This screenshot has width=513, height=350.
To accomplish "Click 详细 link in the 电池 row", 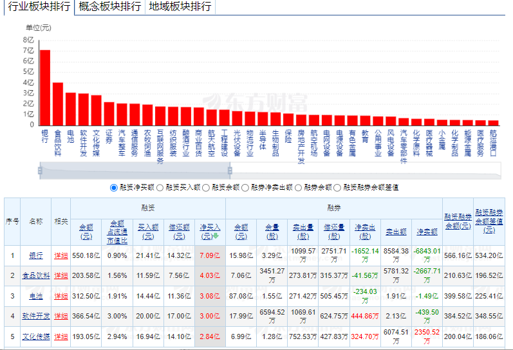I will point(61,296).
